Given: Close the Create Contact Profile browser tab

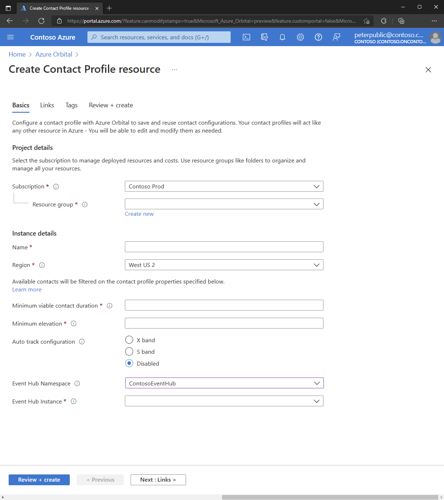Looking at the screenshot, I should pos(97,8).
